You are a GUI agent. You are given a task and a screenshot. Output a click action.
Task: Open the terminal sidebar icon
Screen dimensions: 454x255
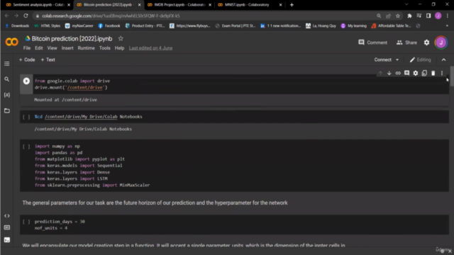coord(7,239)
